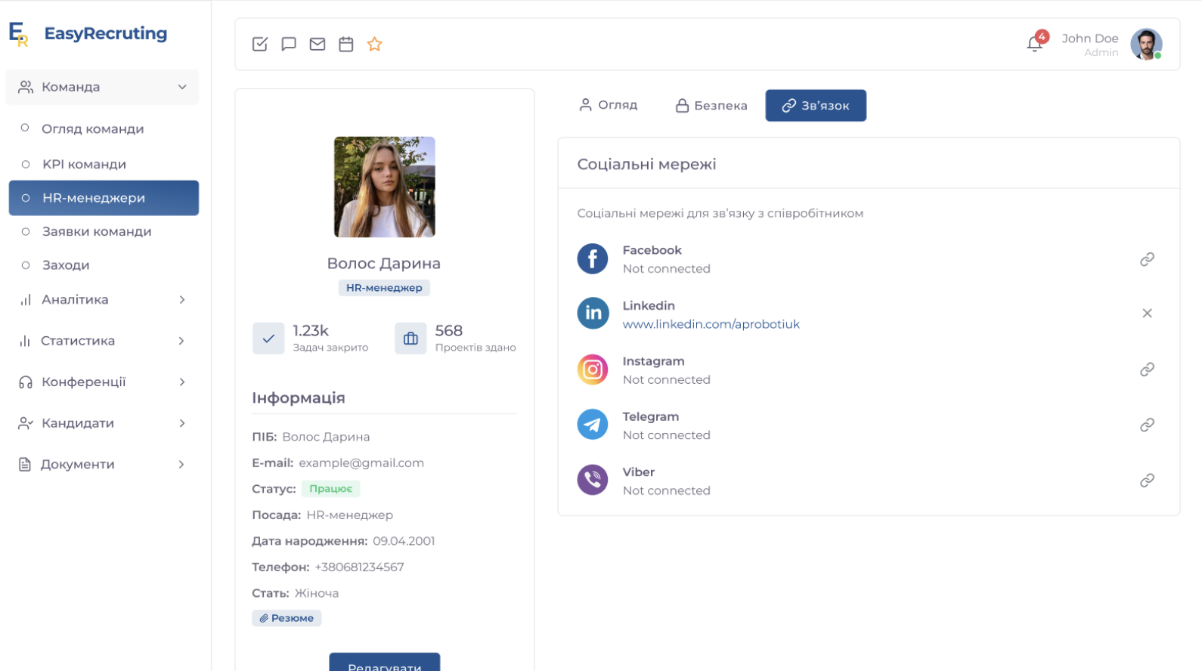Open the chat message icon in toolbar
Image resolution: width=1202 pixels, height=671 pixels.
(x=289, y=44)
